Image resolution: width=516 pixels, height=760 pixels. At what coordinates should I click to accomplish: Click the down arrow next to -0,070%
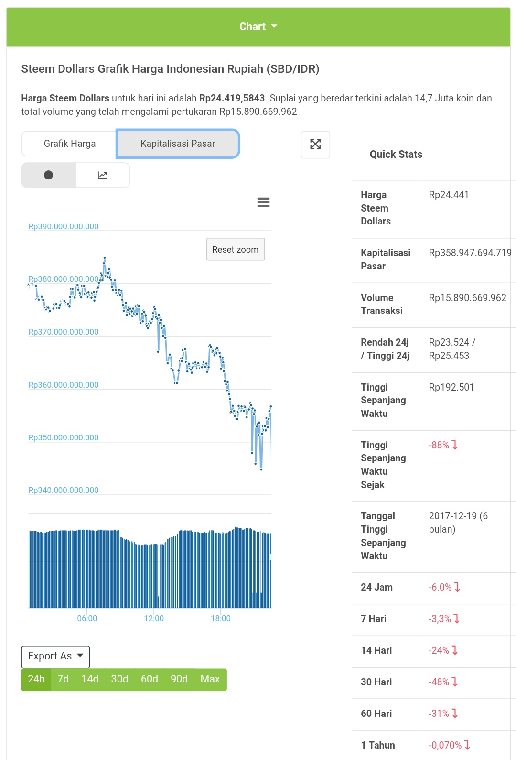[x=467, y=745]
